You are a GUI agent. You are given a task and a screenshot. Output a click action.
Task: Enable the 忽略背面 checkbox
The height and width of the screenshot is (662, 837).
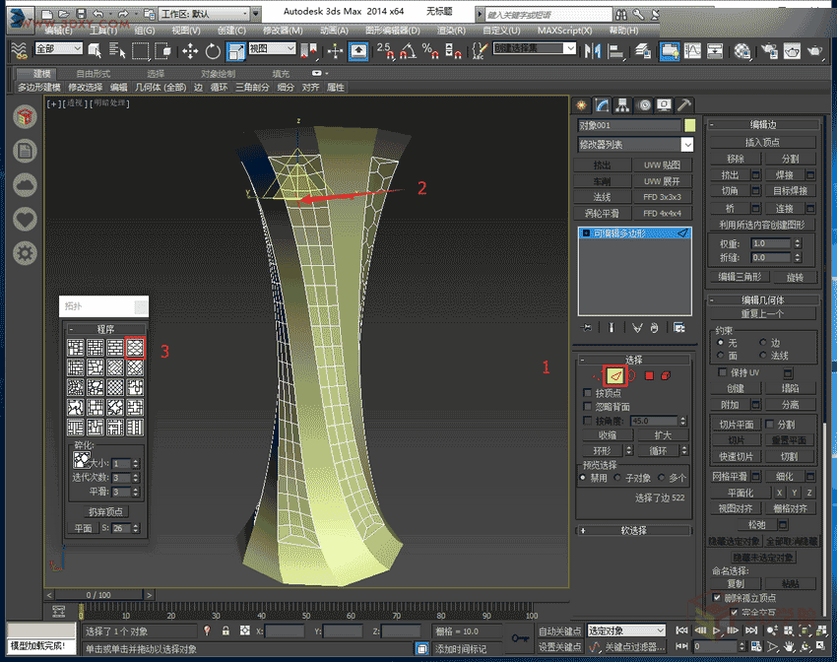(x=587, y=406)
